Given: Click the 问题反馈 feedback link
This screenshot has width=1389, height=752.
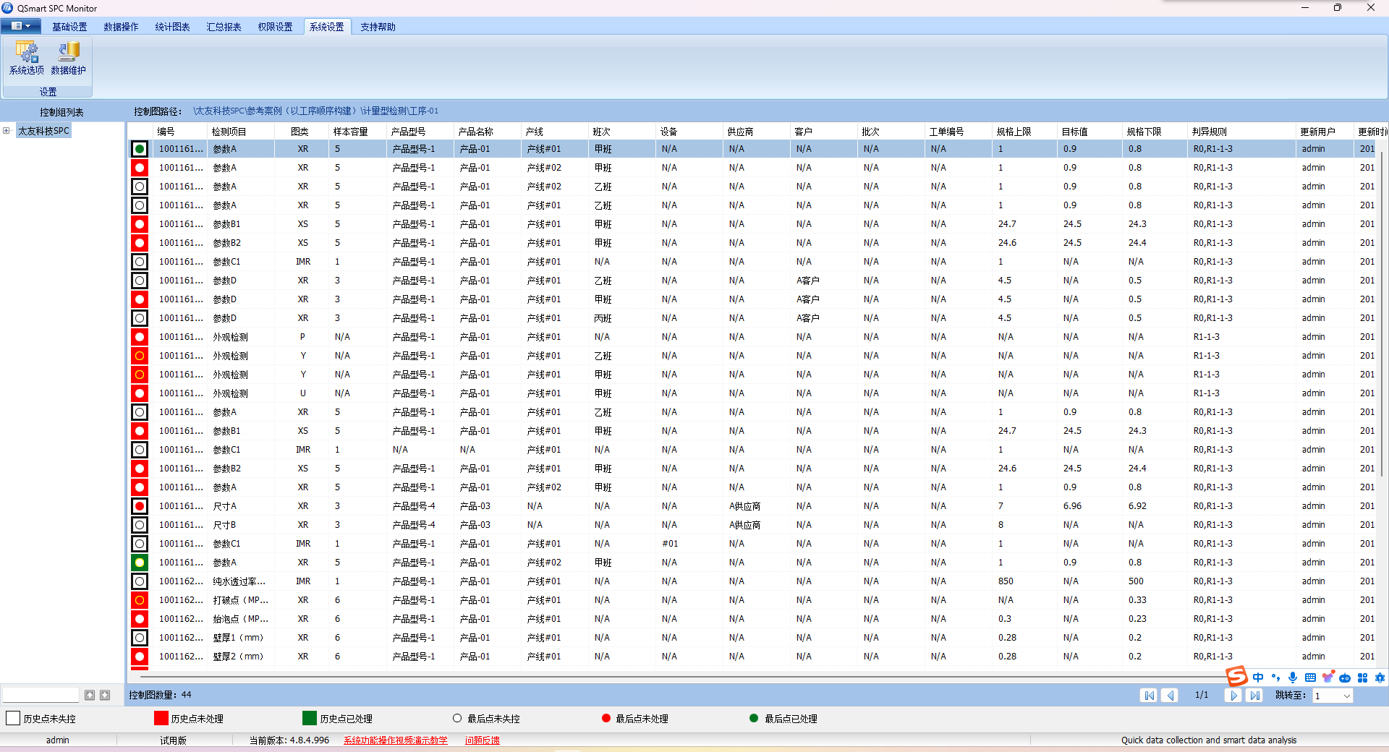Looking at the screenshot, I should [482, 740].
